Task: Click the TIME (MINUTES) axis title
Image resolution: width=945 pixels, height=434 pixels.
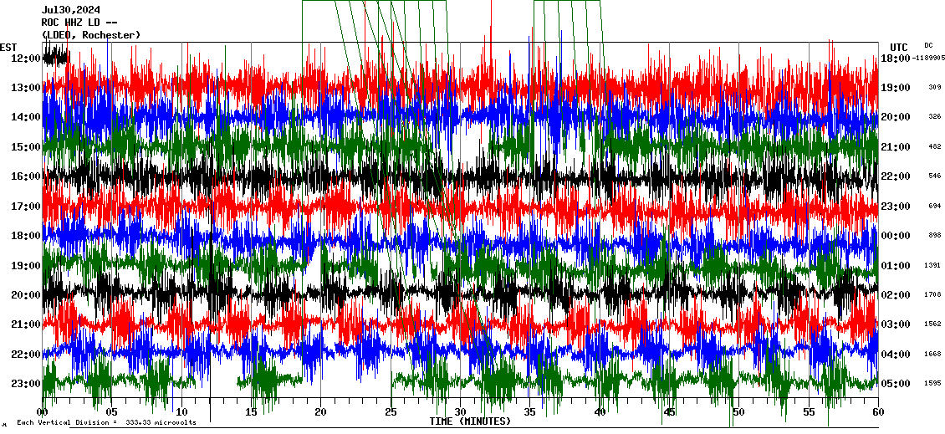Action: click(470, 421)
